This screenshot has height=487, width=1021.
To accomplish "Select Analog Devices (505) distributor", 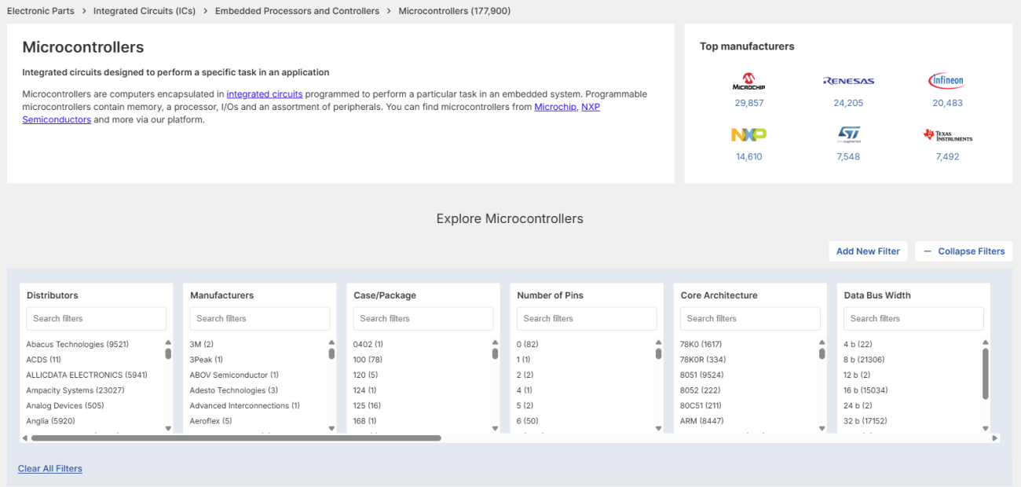I will pos(65,406).
